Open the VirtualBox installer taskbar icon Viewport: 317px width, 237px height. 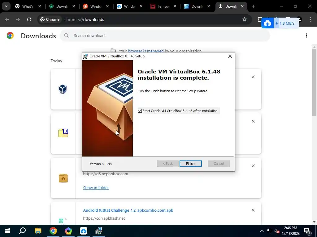pos(99,231)
